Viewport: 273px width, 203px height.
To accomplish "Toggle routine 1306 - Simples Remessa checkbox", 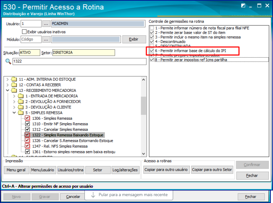I will (x=27, y=118).
